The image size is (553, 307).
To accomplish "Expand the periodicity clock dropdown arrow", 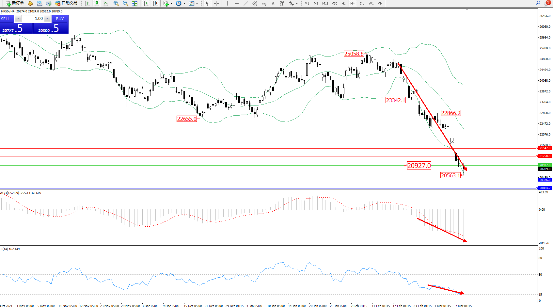I will [184, 3].
